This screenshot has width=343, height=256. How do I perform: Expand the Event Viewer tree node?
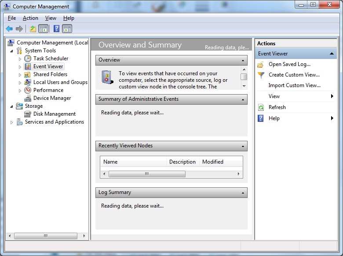coord(20,67)
